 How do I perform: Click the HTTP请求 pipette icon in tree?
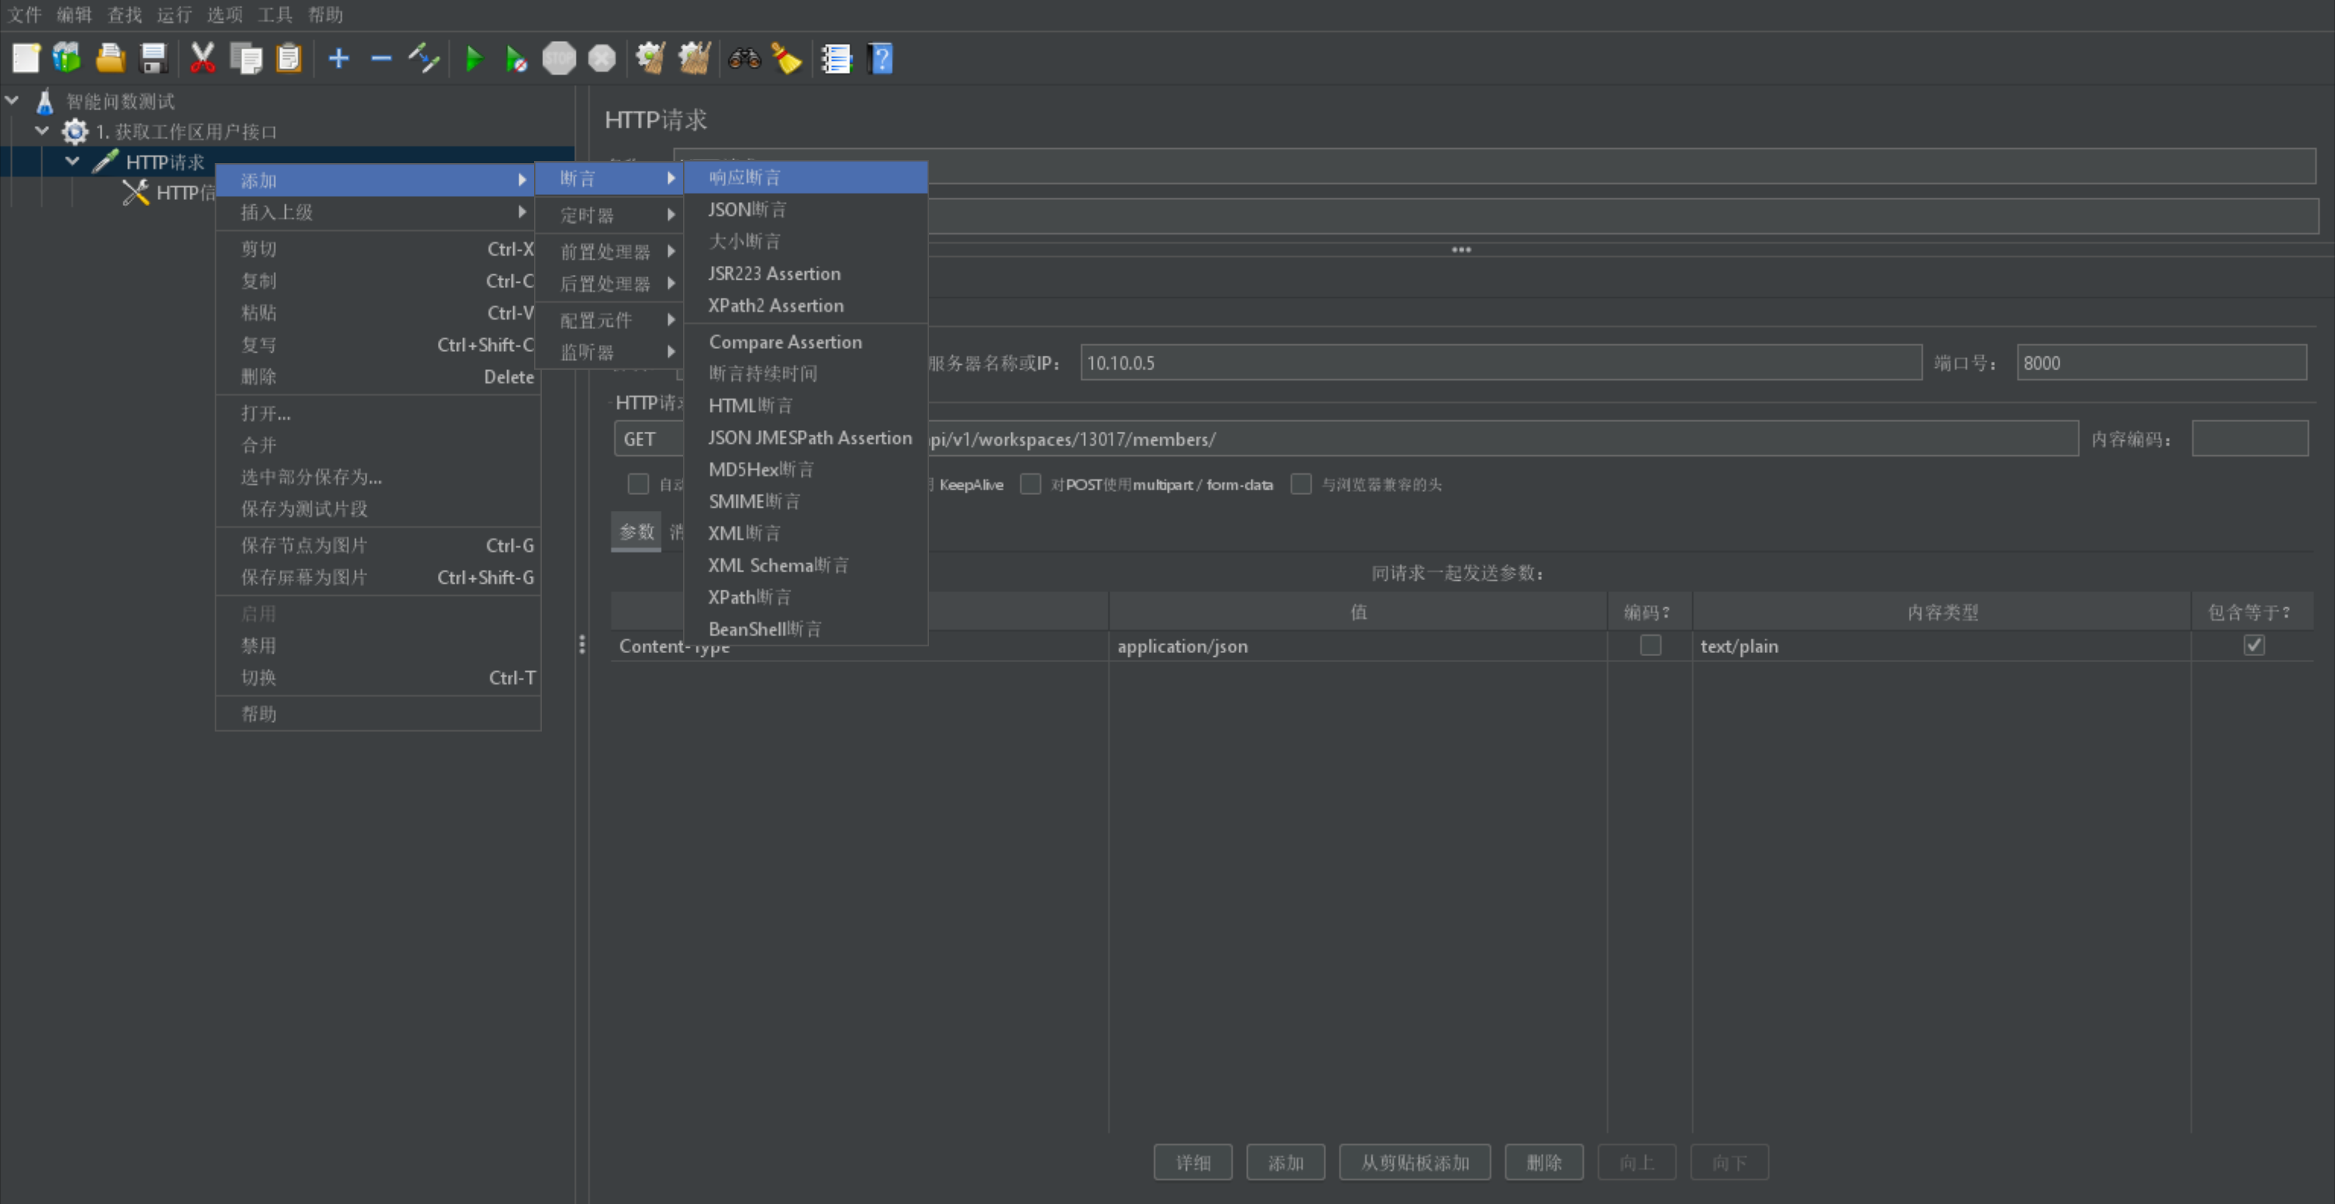[x=105, y=161]
